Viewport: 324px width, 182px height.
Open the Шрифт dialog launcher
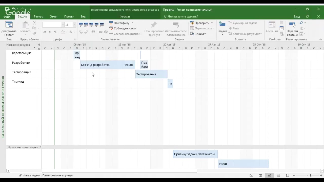[x=75, y=39]
